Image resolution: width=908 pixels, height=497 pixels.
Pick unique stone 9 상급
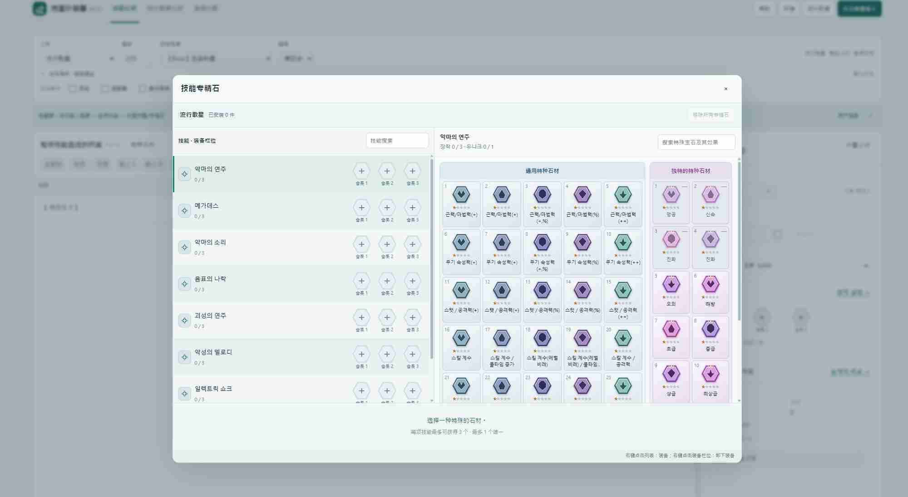tap(671, 381)
